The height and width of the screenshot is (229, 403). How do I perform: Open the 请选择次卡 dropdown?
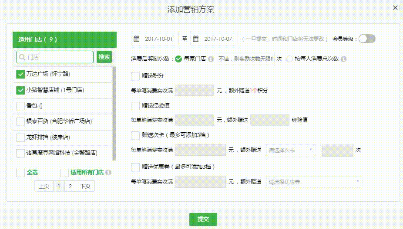290,150
